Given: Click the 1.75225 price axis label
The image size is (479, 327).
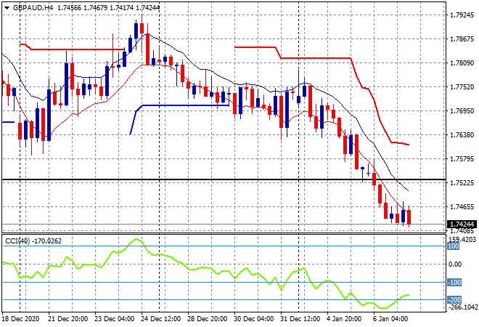Looking at the screenshot, I should [462, 183].
